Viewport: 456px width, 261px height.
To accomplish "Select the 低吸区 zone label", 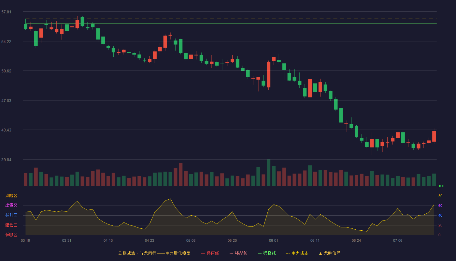I will tap(11, 235).
